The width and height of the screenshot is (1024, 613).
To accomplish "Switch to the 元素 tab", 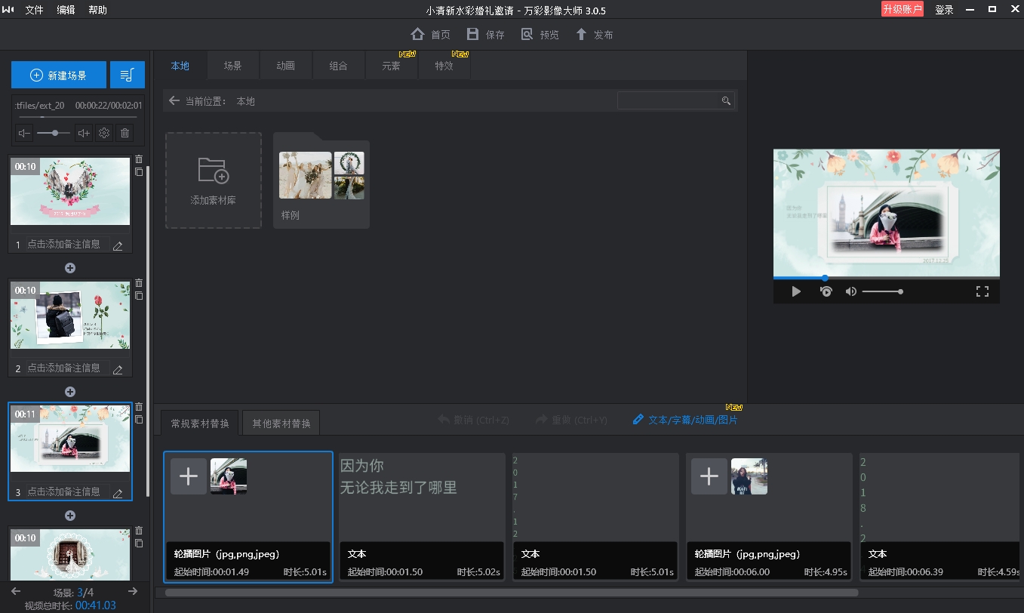I will (x=392, y=66).
